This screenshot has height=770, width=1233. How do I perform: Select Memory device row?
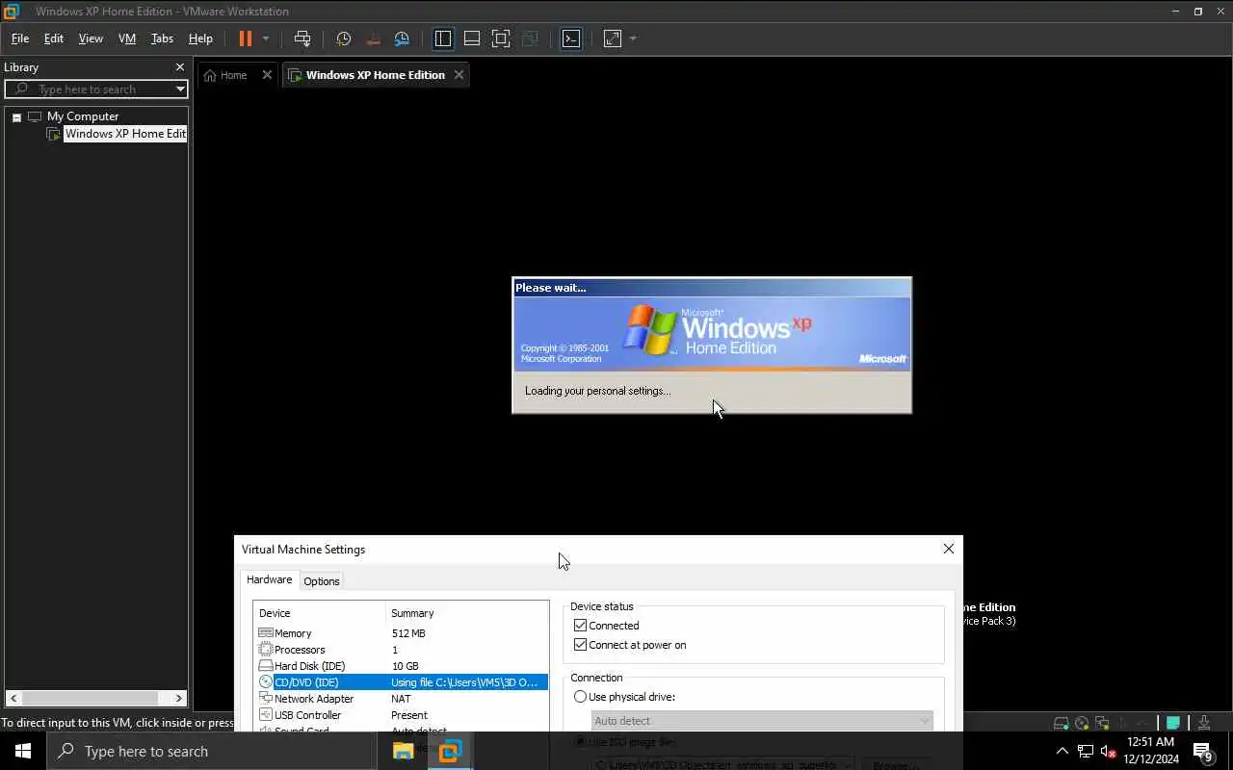point(401,633)
